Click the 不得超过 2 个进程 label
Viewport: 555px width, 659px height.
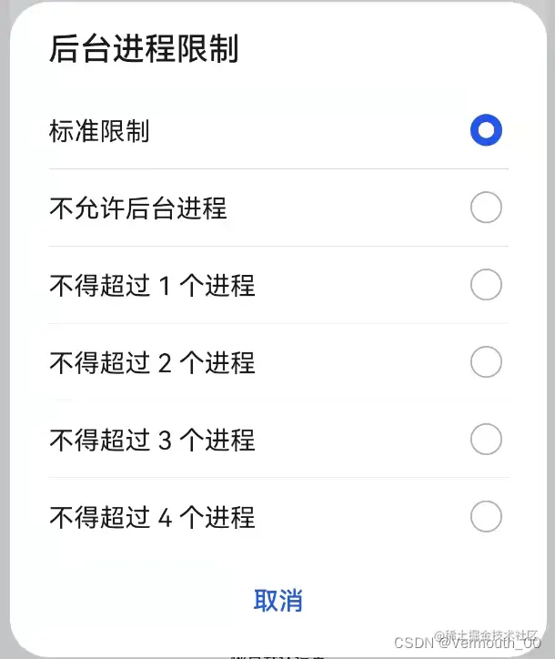[x=152, y=362]
